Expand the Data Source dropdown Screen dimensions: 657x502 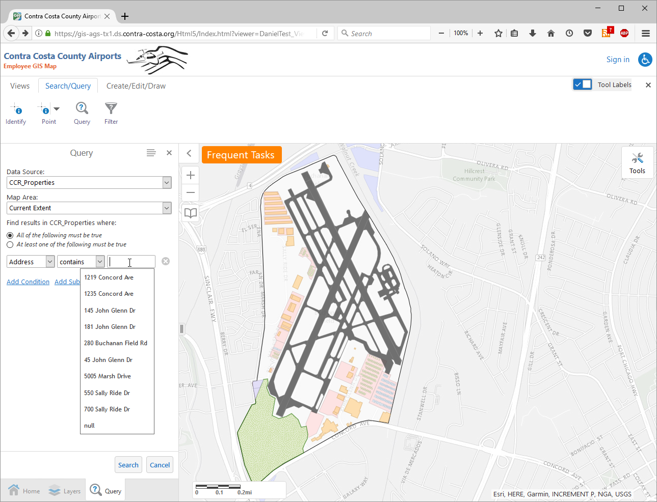[x=167, y=183]
